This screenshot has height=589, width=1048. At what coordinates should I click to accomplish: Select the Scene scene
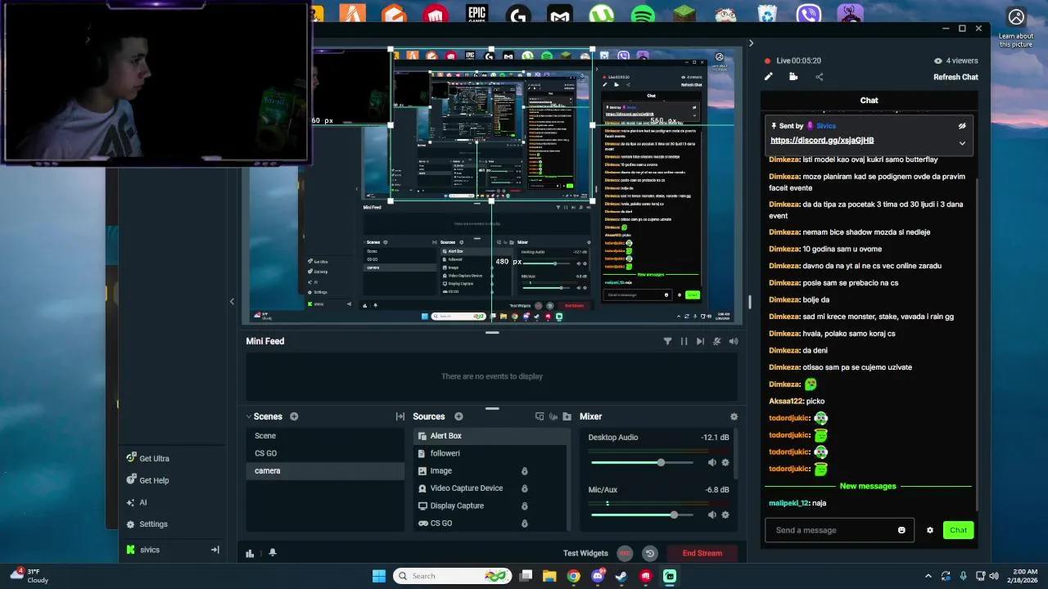click(325, 436)
